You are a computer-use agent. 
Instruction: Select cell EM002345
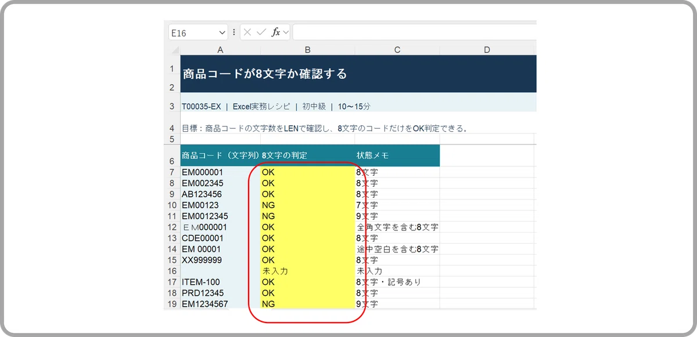pyautogui.click(x=220, y=183)
